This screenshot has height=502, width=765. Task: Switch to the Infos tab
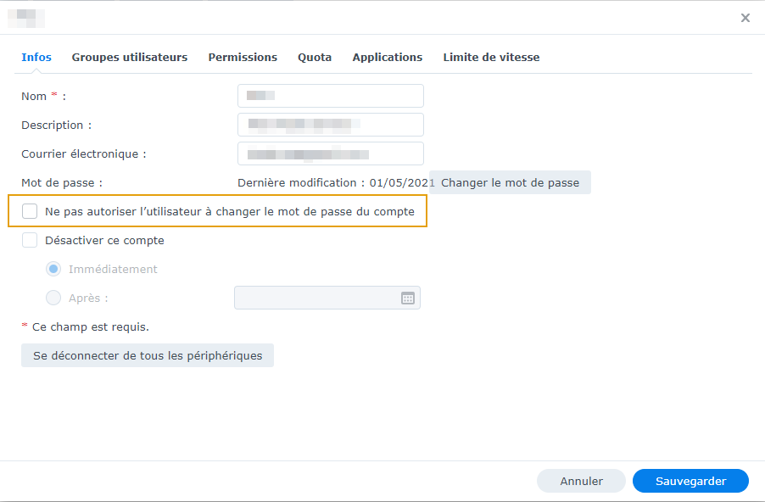point(36,58)
